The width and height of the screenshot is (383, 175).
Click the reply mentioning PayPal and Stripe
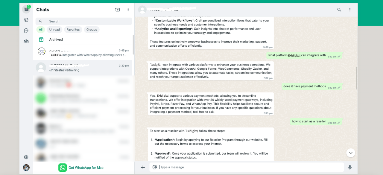pos(211,104)
